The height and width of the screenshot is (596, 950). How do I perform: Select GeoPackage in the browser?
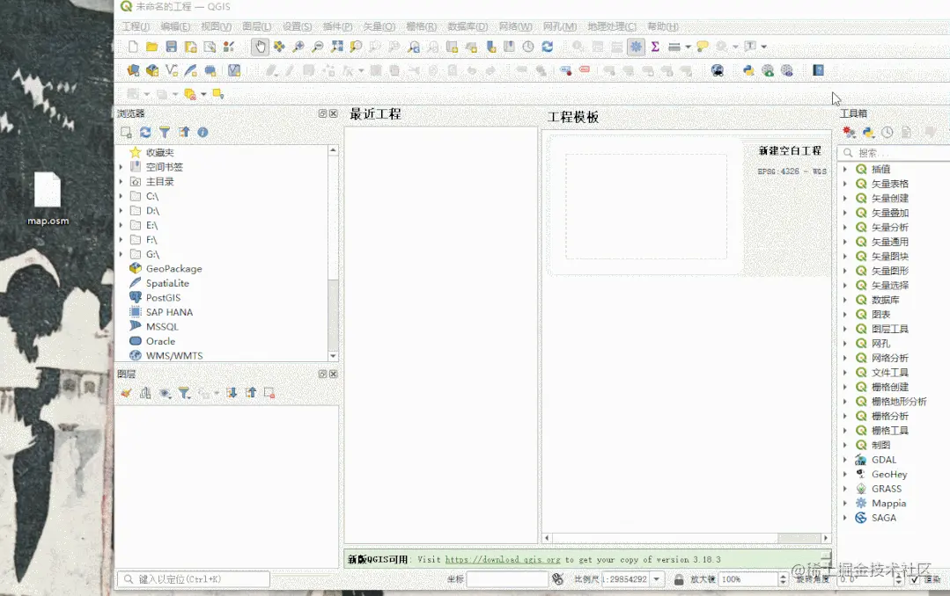(173, 269)
